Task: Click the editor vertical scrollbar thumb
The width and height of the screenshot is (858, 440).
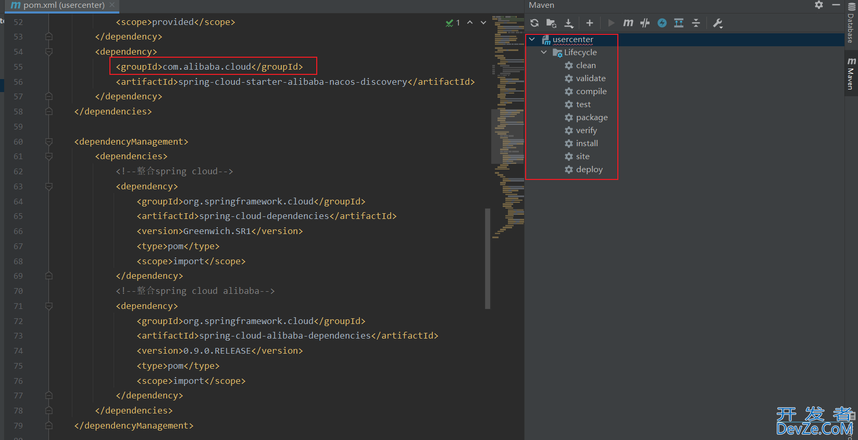Action: coord(488,258)
